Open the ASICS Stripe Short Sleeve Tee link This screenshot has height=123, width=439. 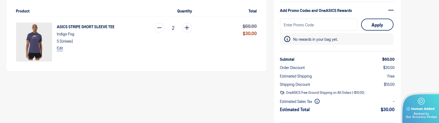pyautogui.click(x=86, y=27)
